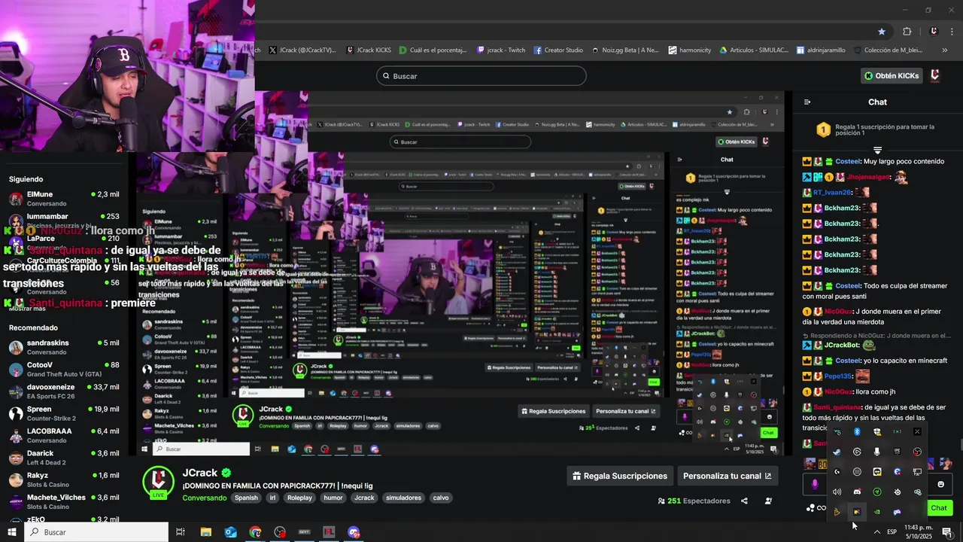Open the browser extensions puzzle icon

907,32
